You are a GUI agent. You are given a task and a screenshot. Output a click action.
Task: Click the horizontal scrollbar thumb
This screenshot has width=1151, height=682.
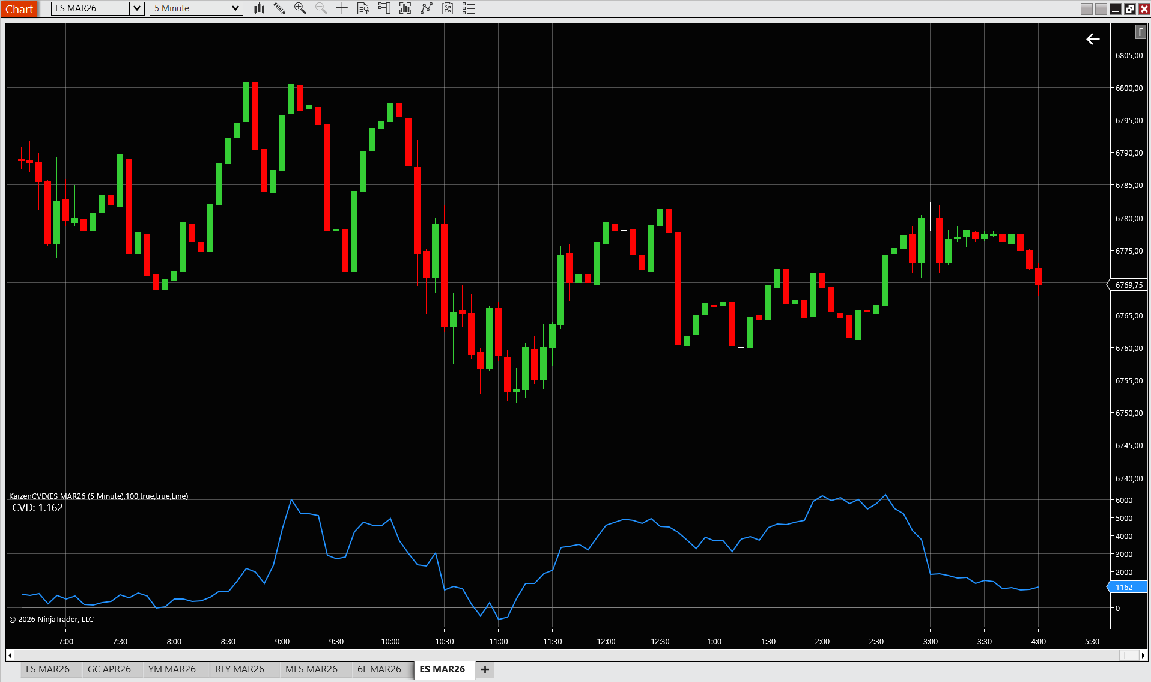pyautogui.click(x=1129, y=655)
